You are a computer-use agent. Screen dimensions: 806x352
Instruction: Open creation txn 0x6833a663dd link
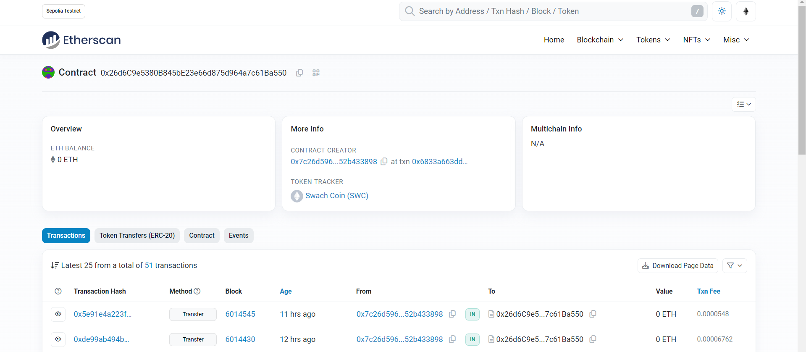pos(440,162)
